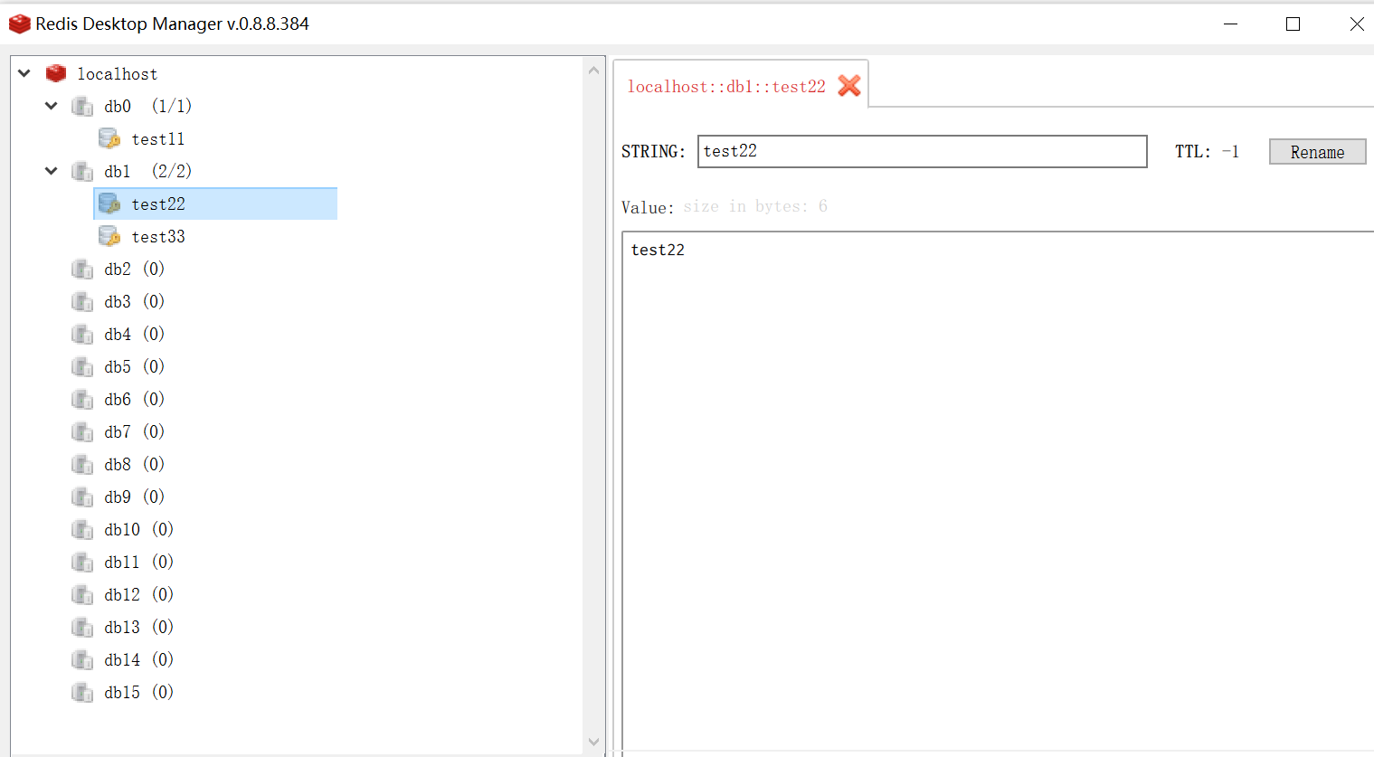1374x757 pixels.
Task: Select the db2 (0) label
Action: click(x=134, y=270)
